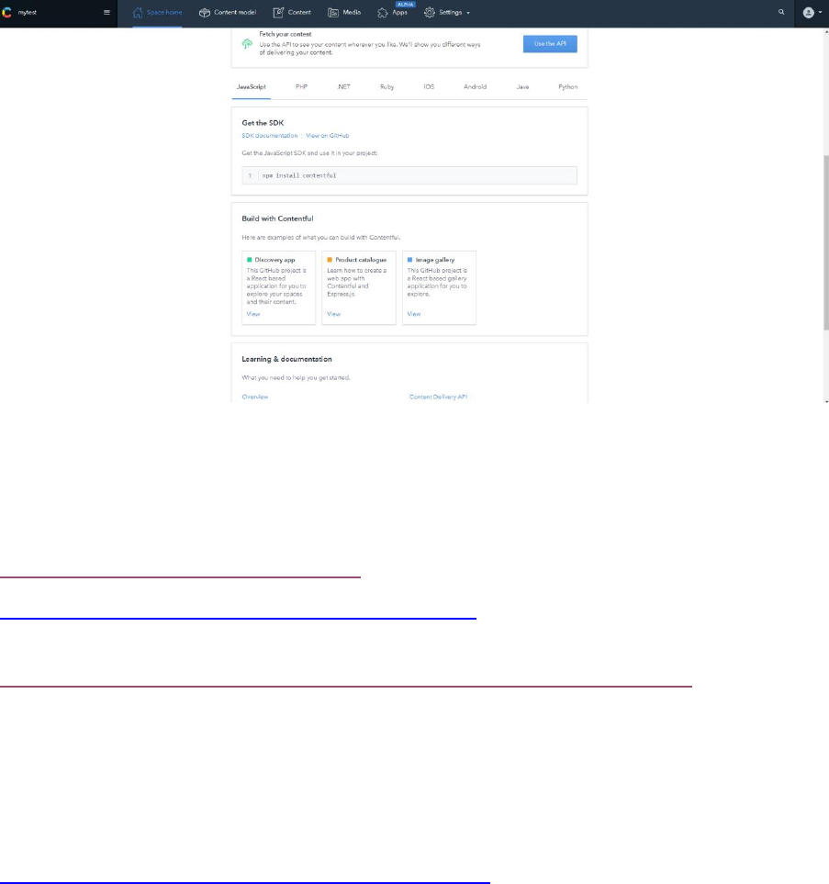Open the Apps menu item

(392, 13)
